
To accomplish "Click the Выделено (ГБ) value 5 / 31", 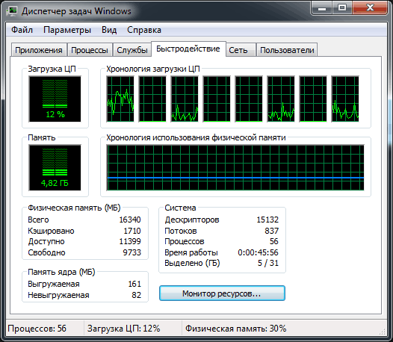I will point(268,263).
